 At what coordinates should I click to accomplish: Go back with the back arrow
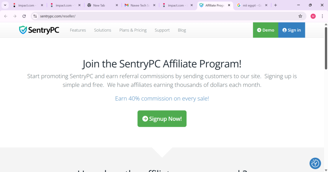(x=6, y=16)
